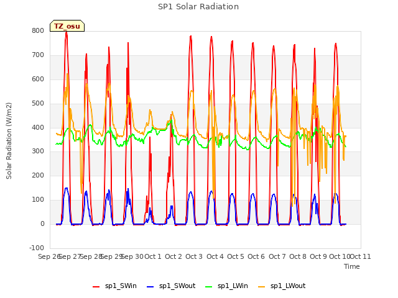Screen dimensions: 398x298
Task: Click the Oct 4 x-axis label
Action: (215, 256)
